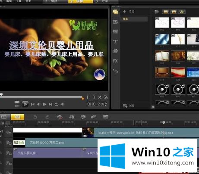
Task: Toggle the track icon beside 艾伦贝婴儿床 clip
Action: (9, 153)
